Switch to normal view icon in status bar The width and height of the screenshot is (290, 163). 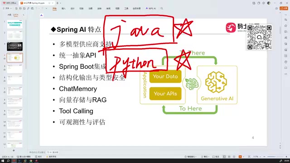[224, 157]
